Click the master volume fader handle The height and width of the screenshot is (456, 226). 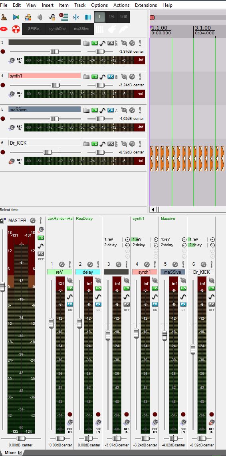[3, 287]
